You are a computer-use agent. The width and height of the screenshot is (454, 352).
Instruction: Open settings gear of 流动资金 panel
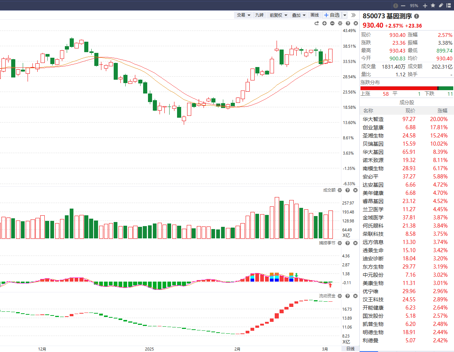pyautogui.click(x=340, y=296)
